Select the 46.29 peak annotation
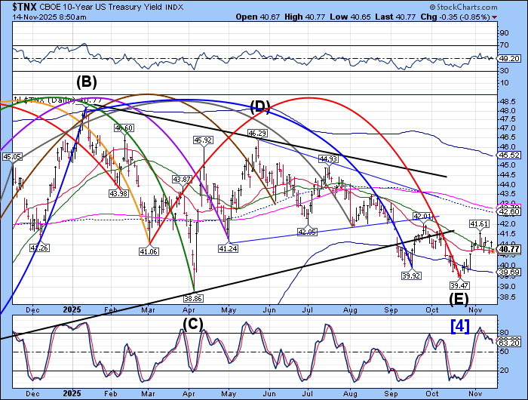The image size is (528, 400). coord(258,133)
